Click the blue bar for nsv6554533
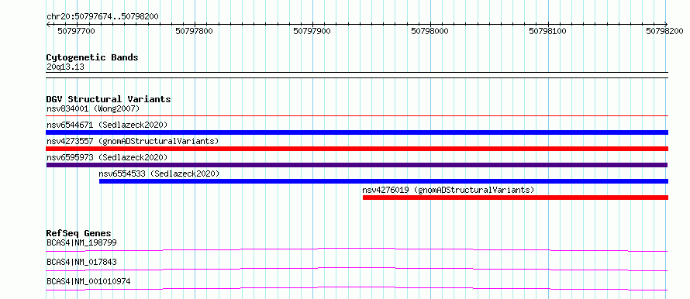 (x=384, y=181)
